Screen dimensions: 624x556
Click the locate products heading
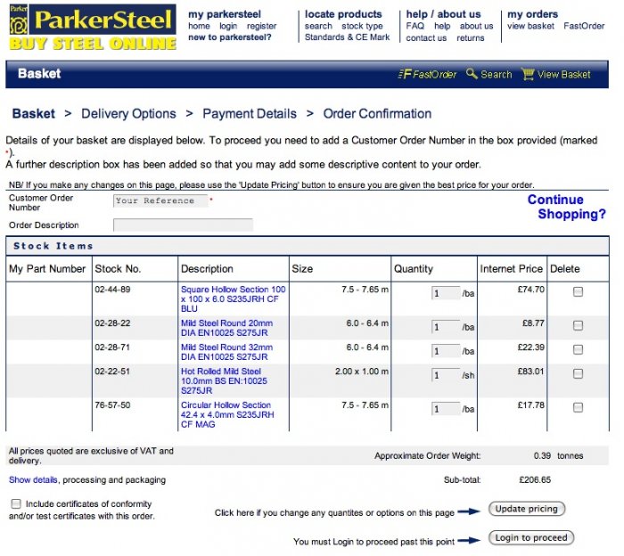[343, 14]
